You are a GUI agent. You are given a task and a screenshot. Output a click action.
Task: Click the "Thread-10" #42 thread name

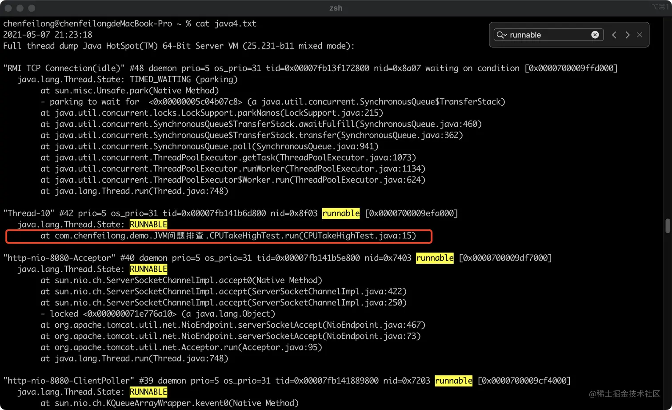(x=29, y=213)
